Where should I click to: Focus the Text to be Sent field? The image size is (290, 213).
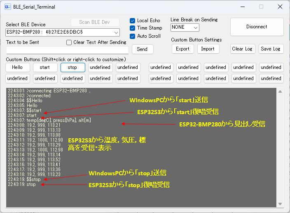pos(67,50)
